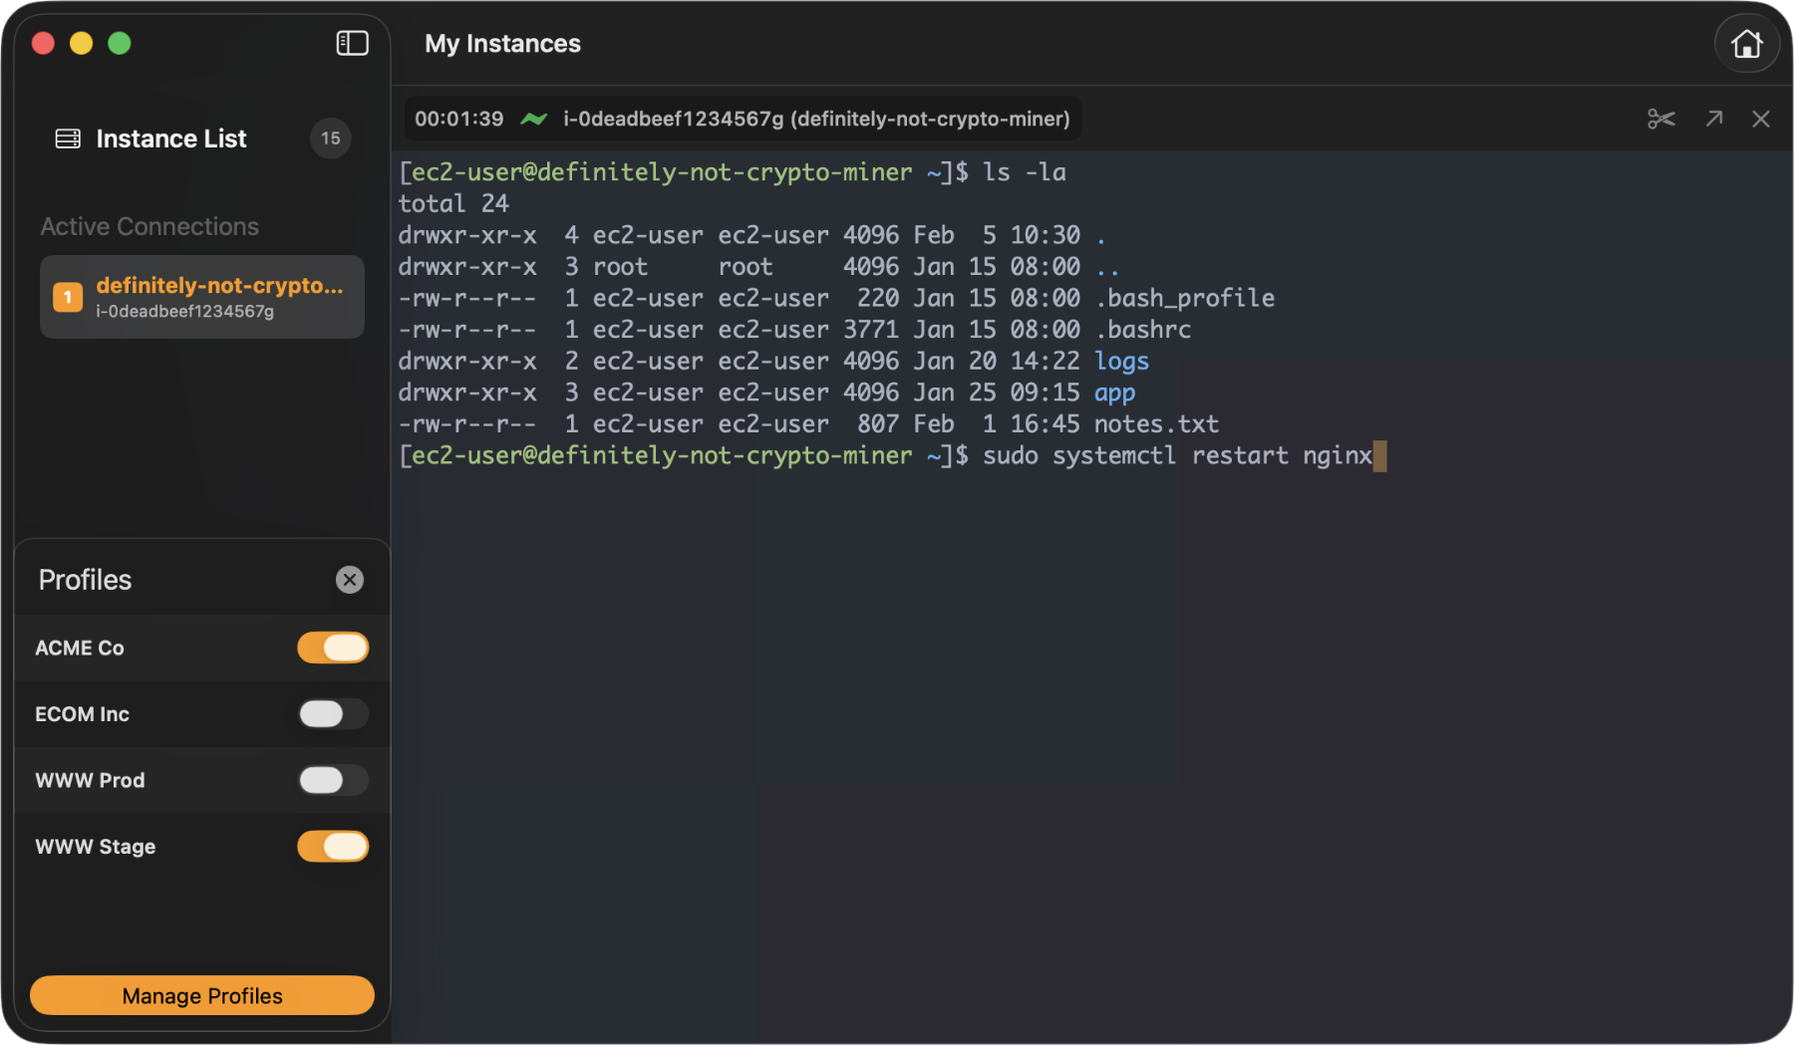Disable the ACME Co profile

click(x=333, y=648)
